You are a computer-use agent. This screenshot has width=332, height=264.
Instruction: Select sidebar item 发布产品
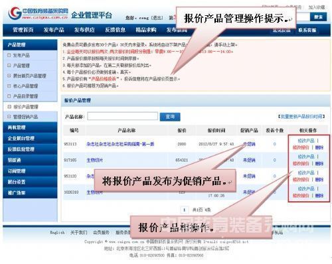pyautogui.click(x=21, y=55)
